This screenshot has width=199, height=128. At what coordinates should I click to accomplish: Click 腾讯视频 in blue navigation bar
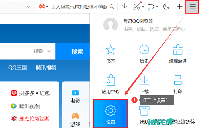46,68
